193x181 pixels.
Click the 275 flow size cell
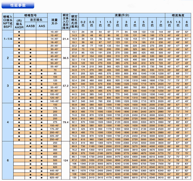point(55,122)
